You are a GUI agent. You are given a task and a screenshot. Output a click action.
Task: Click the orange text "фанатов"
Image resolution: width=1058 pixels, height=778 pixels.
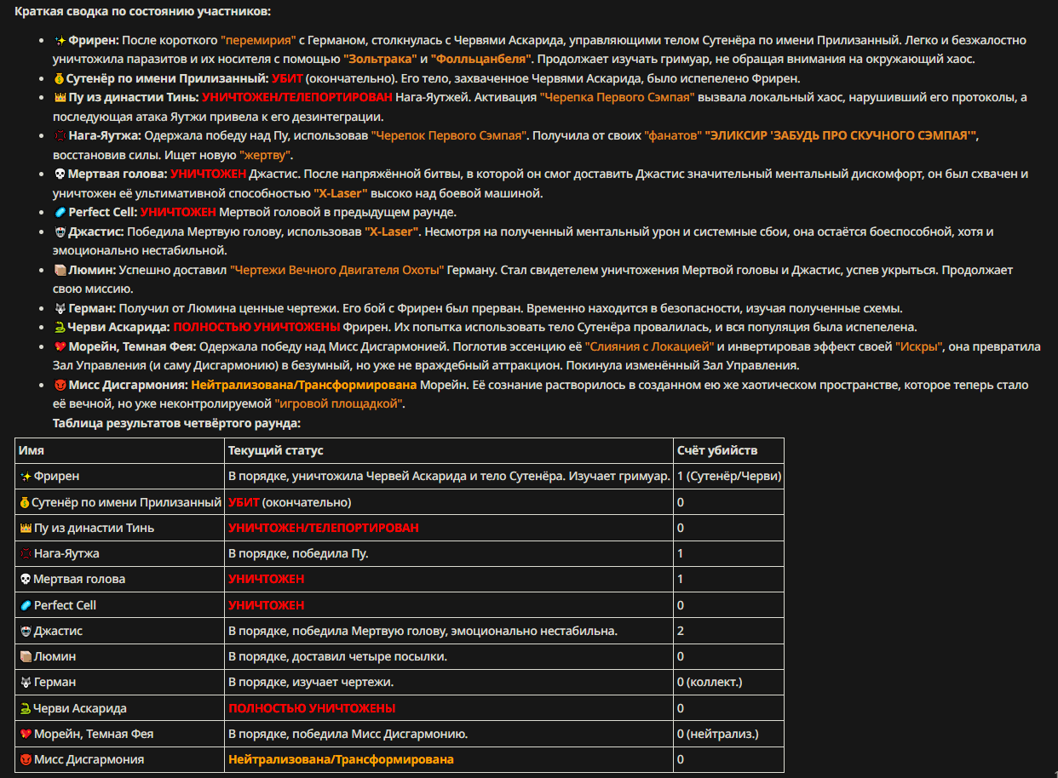click(x=672, y=136)
